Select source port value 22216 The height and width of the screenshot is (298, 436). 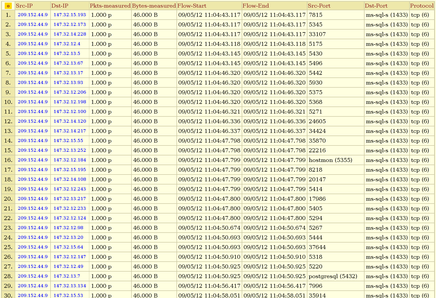pos(317,150)
